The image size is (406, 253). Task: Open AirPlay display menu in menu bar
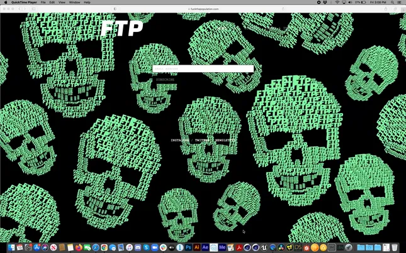(x=344, y=3)
